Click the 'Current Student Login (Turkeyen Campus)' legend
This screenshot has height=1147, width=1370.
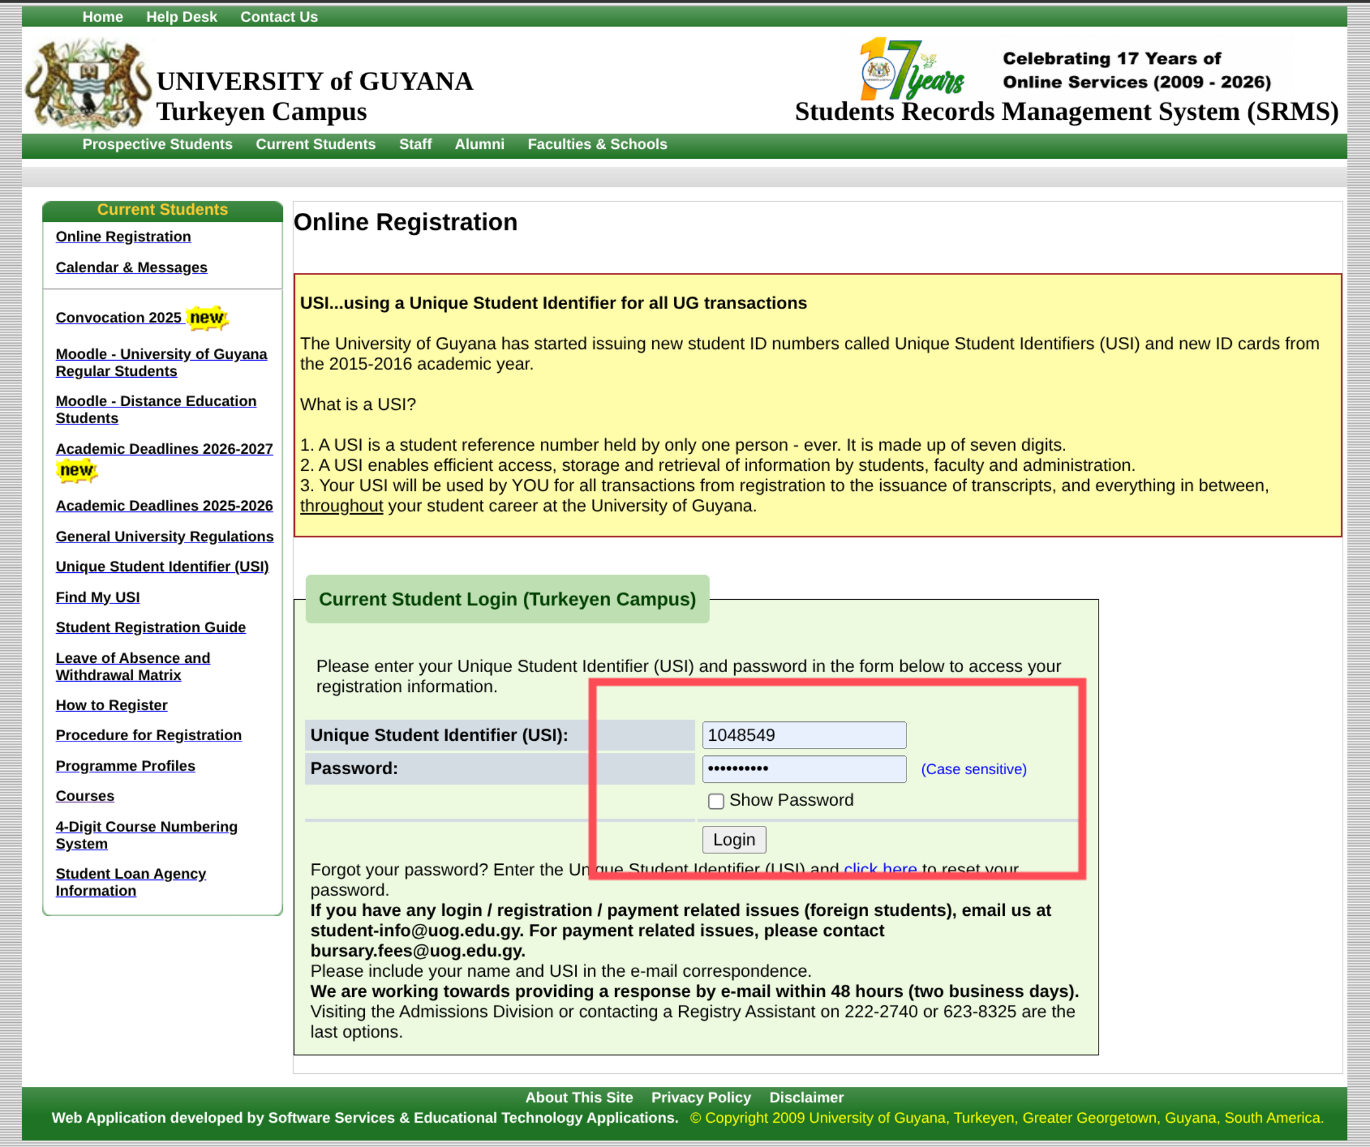(x=507, y=599)
